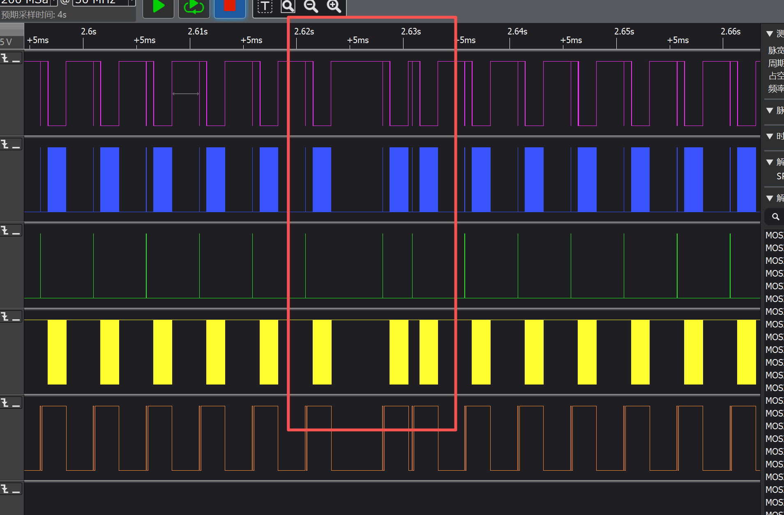Click the 2.63s mark on the time ruler
Image resolution: width=784 pixels, height=515 pixels.
point(411,32)
